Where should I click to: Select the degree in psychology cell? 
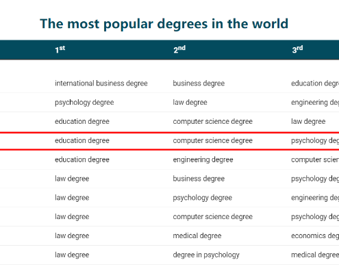(206, 255)
